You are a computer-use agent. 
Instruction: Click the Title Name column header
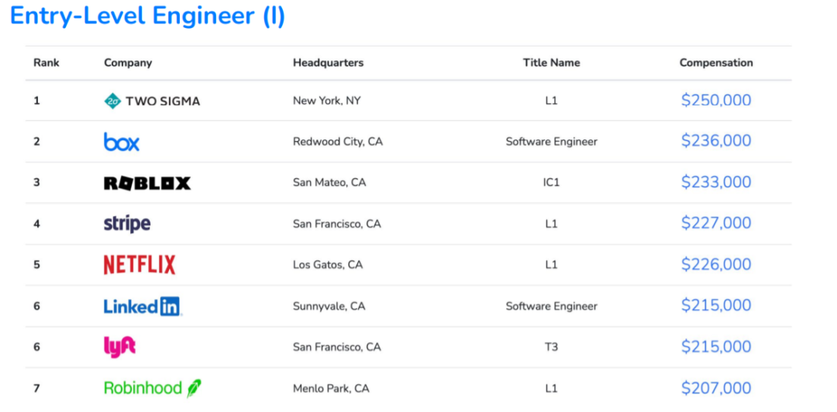(552, 63)
